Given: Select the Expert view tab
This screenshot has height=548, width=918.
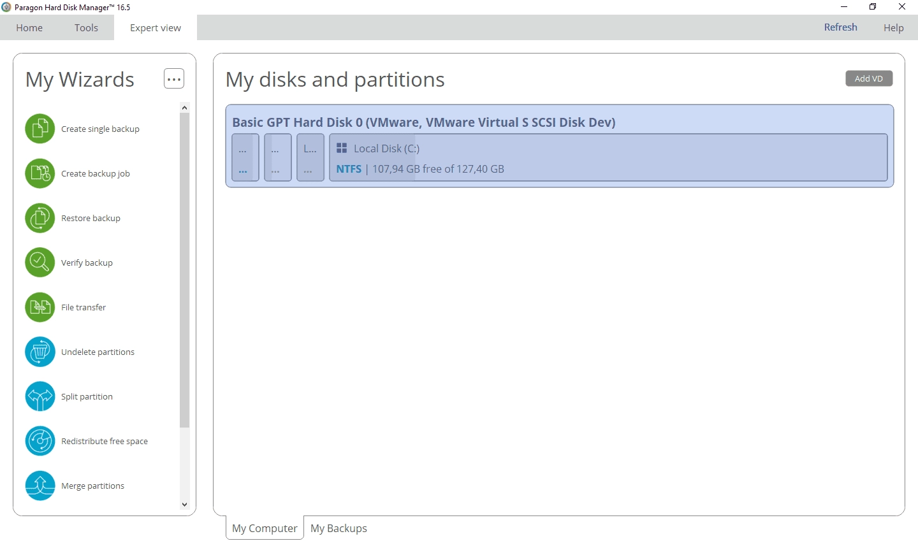Looking at the screenshot, I should 156,27.
